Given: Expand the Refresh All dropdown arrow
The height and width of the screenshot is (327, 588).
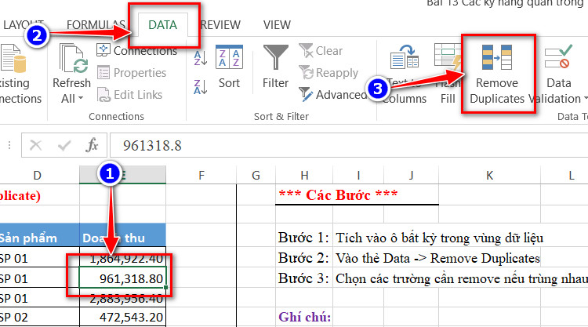Looking at the screenshot, I should [x=81, y=99].
